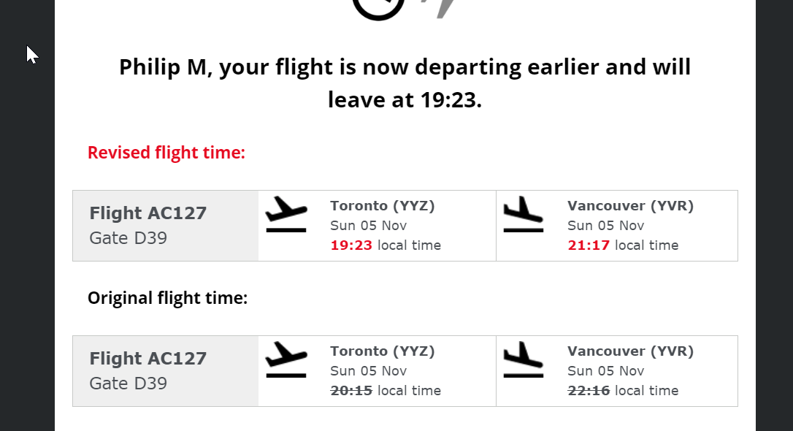
Task: Click Toronto (YYZ) in original flight row
Action: coord(383,351)
